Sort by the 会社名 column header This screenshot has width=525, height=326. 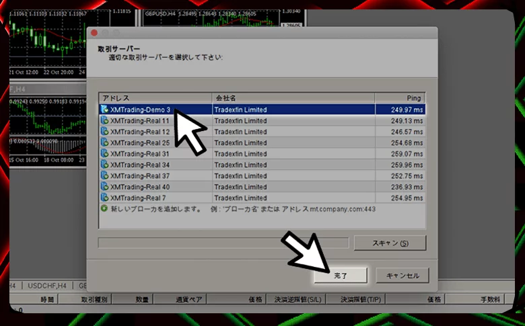click(x=293, y=98)
